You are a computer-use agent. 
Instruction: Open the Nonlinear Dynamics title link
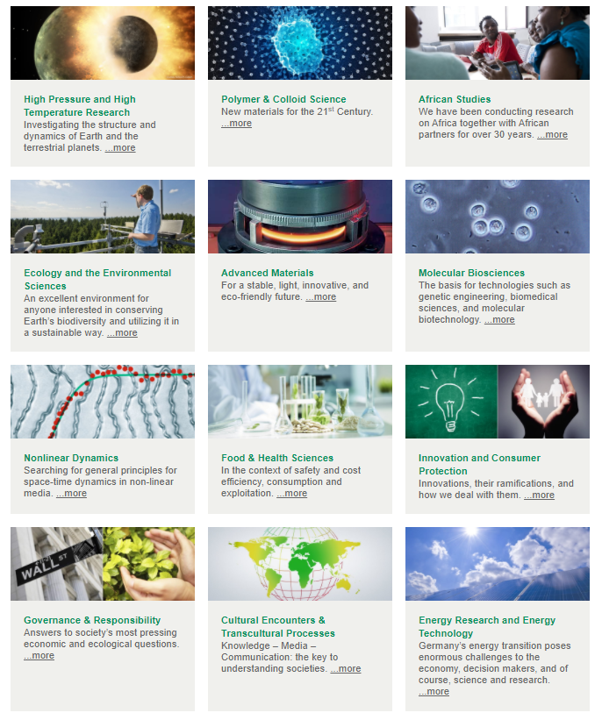[x=71, y=458]
